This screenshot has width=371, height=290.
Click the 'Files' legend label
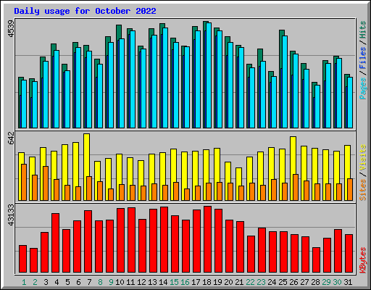[363, 58]
